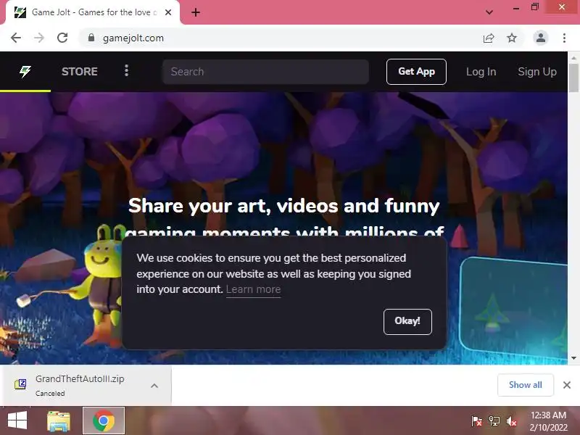Click the zip file icon in downloads bar
The height and width of the screenshot is (435, 580).
click(x=20, y=385)
